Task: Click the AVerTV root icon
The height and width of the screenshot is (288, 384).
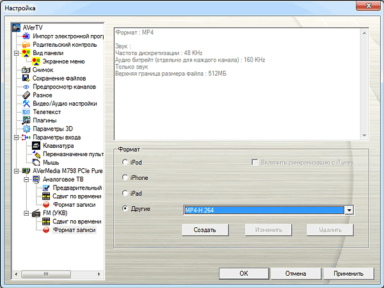Action: coord(16,28)
